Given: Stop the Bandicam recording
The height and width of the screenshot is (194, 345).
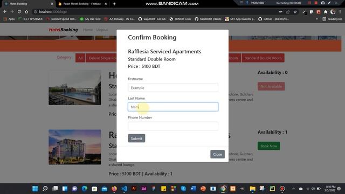Looking at the screenshot, I should [x=316, y=3].
